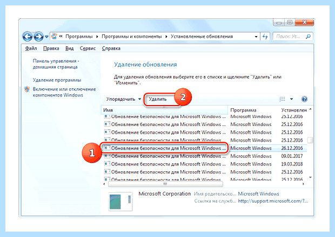The height and width of the screenshot is (237, 335).
Task: Open the support.microsoft.com link
Action: coord(273,201)
